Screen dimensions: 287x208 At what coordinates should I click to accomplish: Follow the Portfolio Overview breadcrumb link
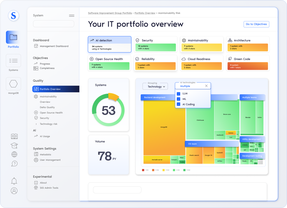point(145,13)
